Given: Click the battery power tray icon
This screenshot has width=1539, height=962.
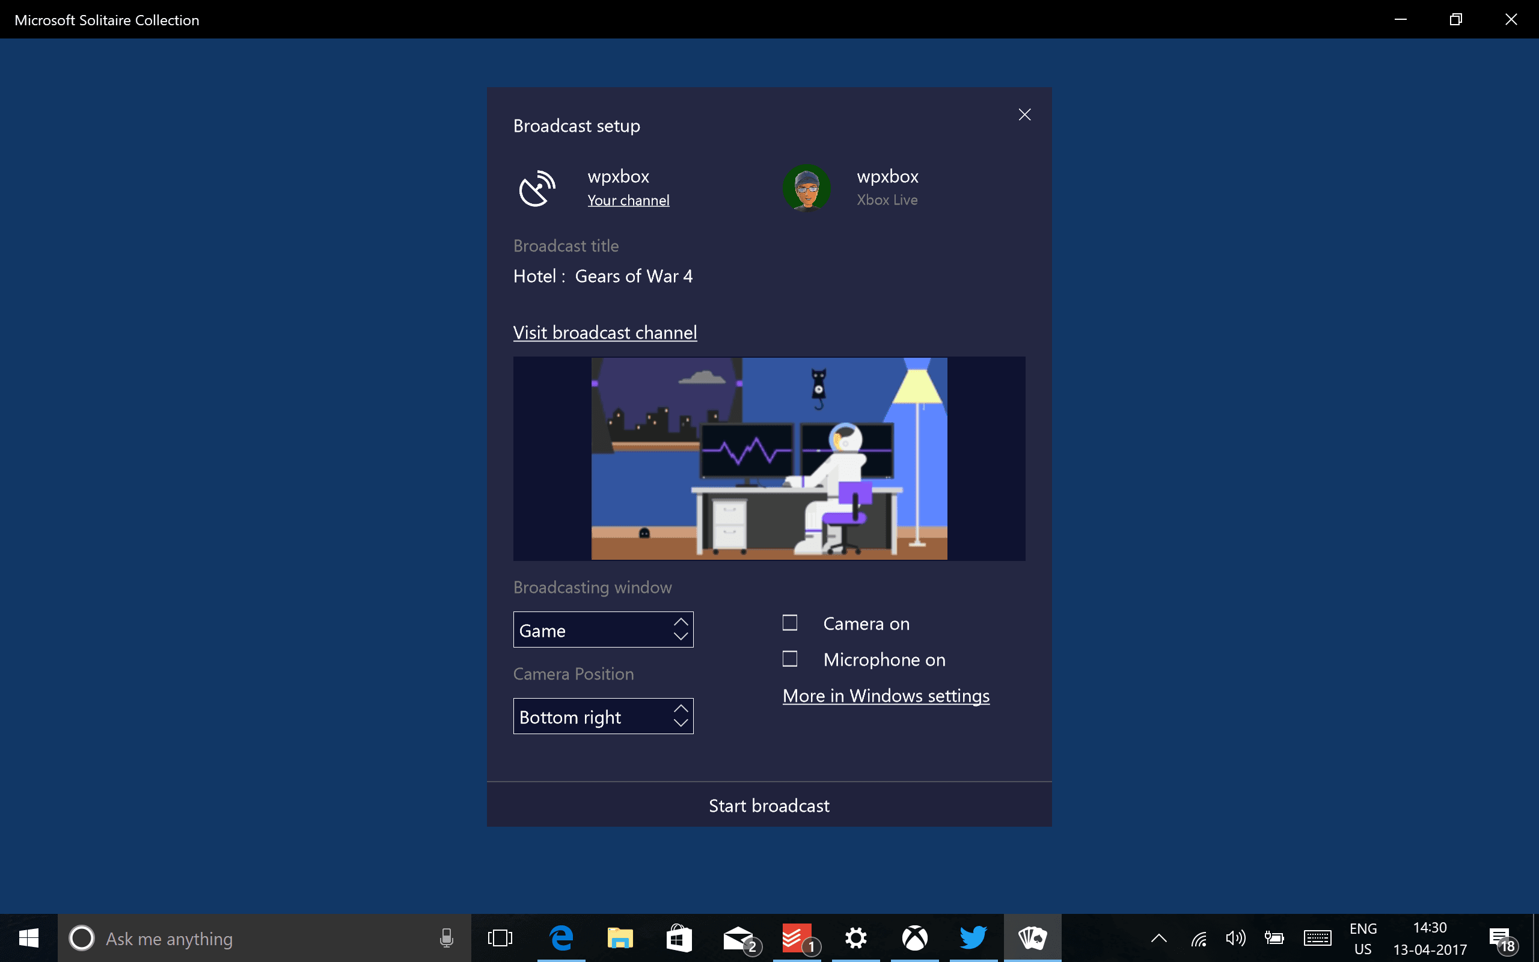Looking at the screenshot, I should click(x=1274, y=938).
